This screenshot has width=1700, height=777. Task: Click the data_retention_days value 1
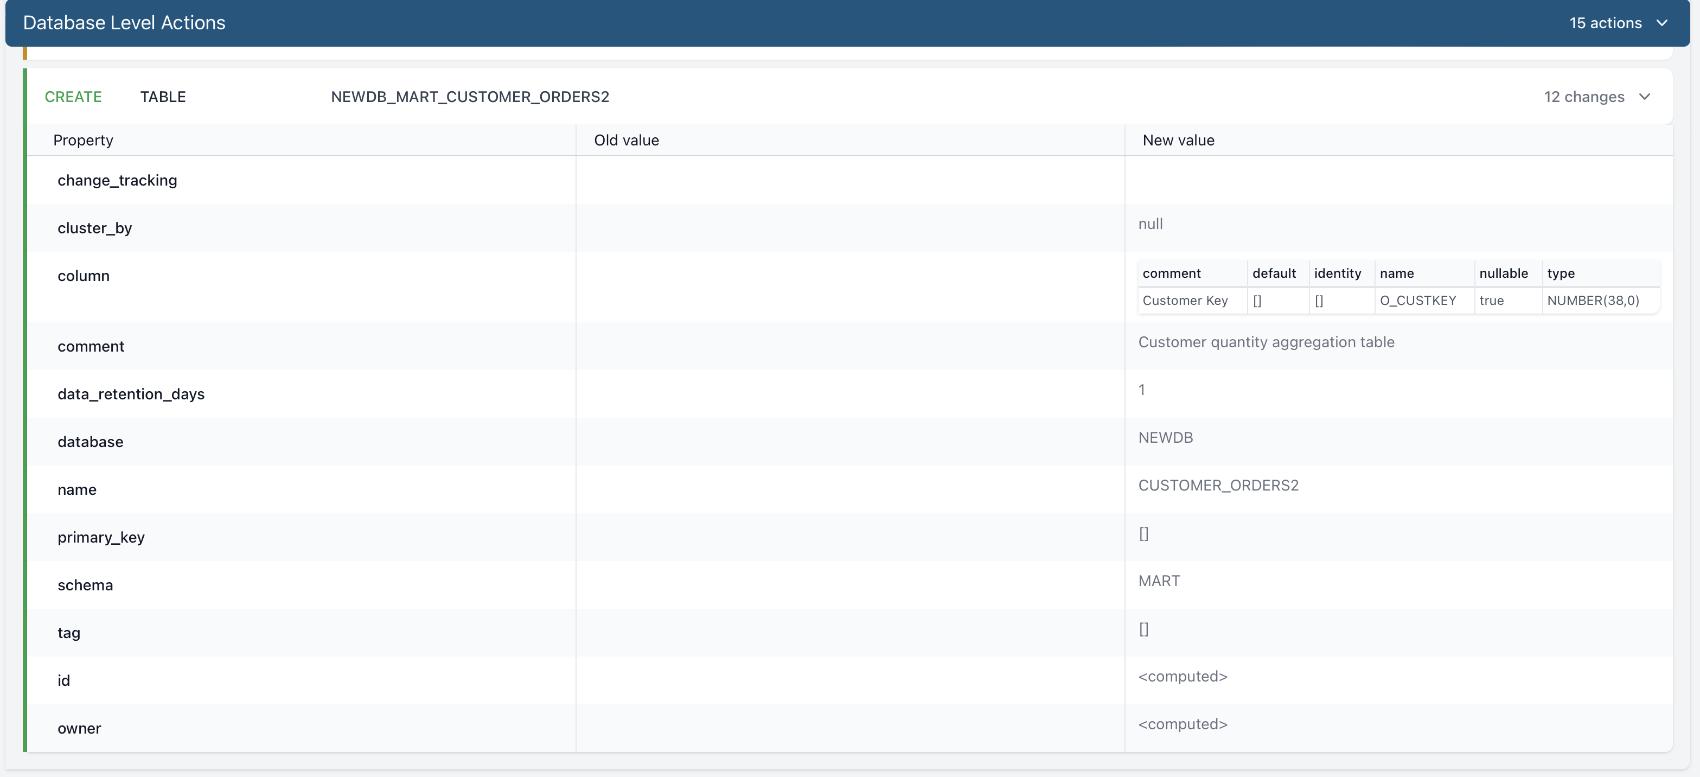coord(1142,390)
